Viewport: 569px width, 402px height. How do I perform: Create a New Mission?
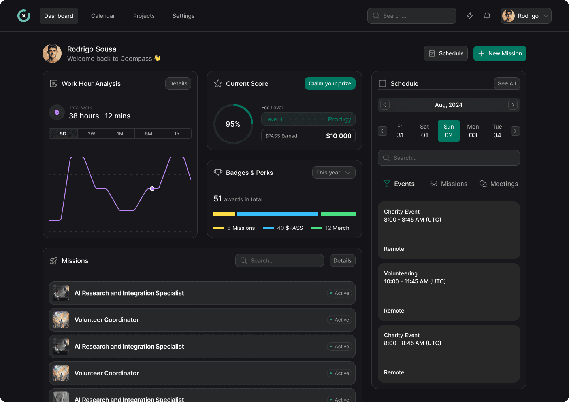[500, 53]
